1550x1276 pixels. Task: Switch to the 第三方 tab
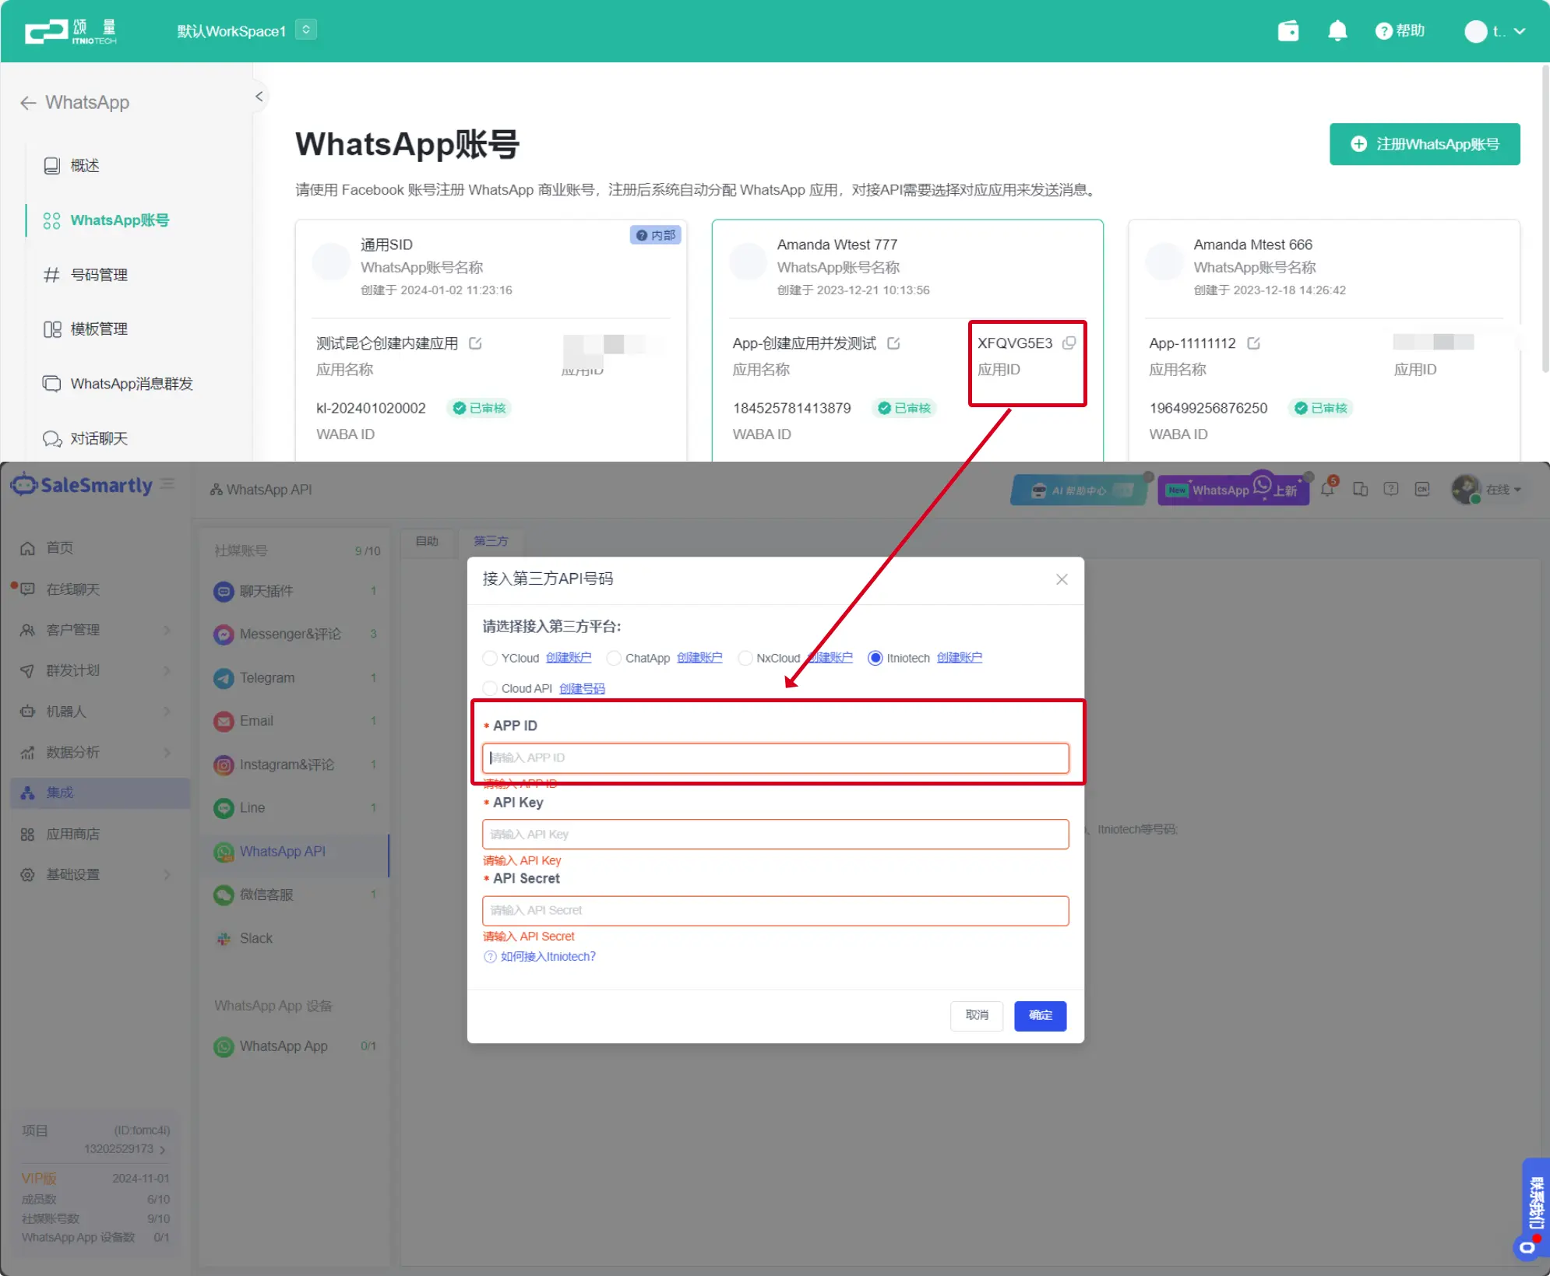[x=492, y=541]
